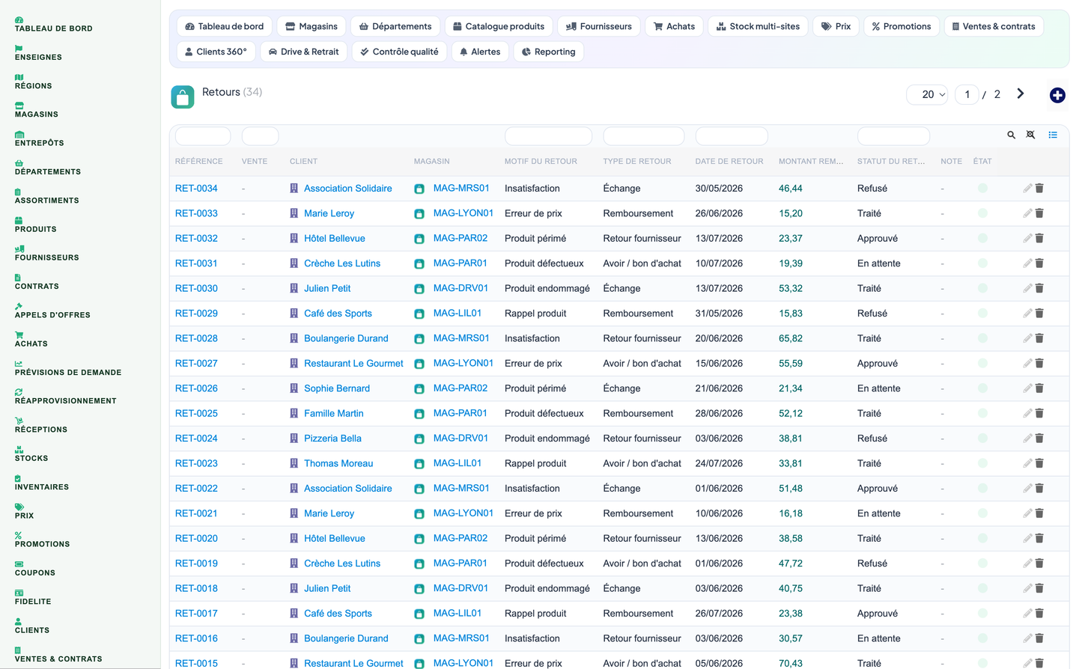Image resolution: width=1082 pixels, height=669 pixels.
Task: Open return reference RET-0034
Action: click(x=196, y=189)
